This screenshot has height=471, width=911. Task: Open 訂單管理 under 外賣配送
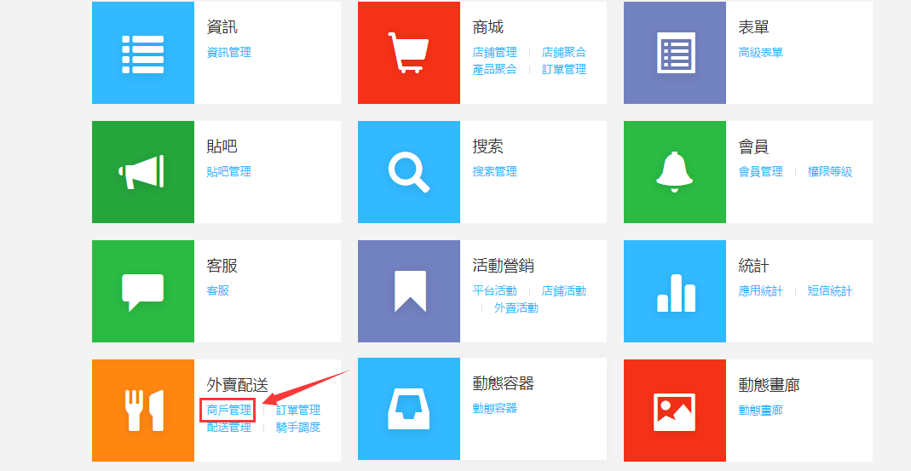point(298,410)
